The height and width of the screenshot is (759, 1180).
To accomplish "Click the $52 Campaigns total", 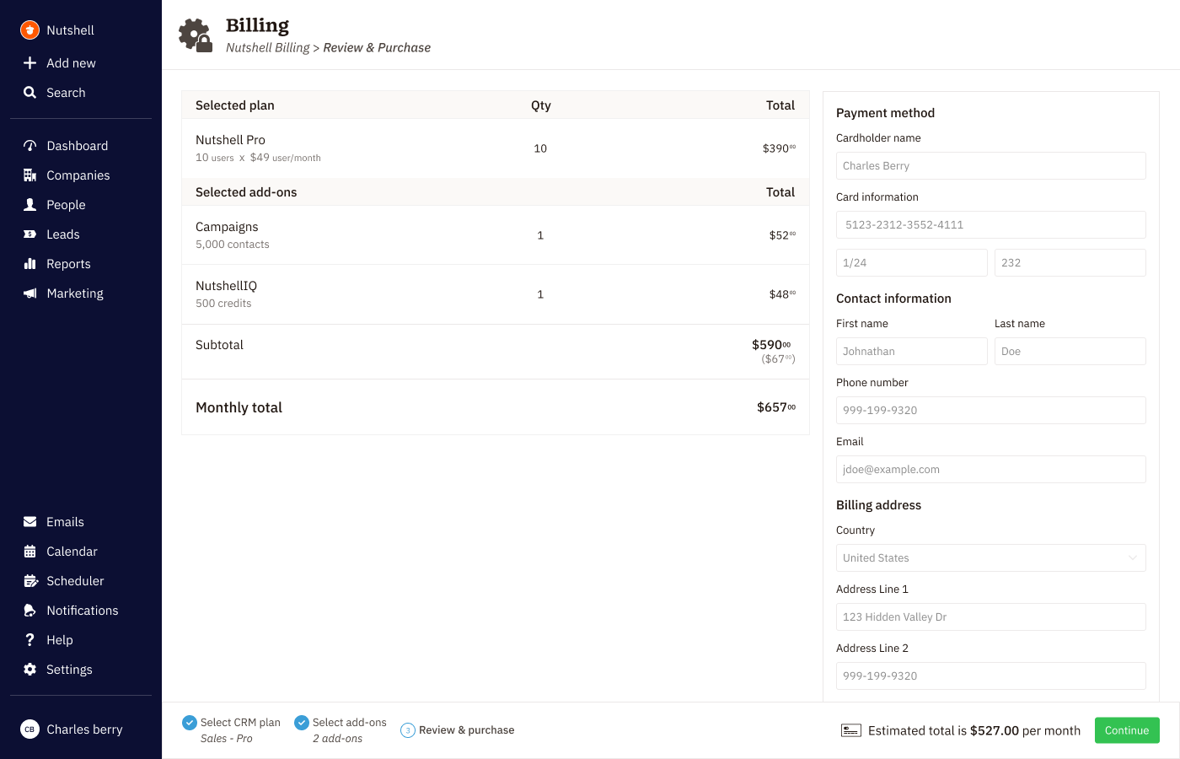I will (782, 235).
